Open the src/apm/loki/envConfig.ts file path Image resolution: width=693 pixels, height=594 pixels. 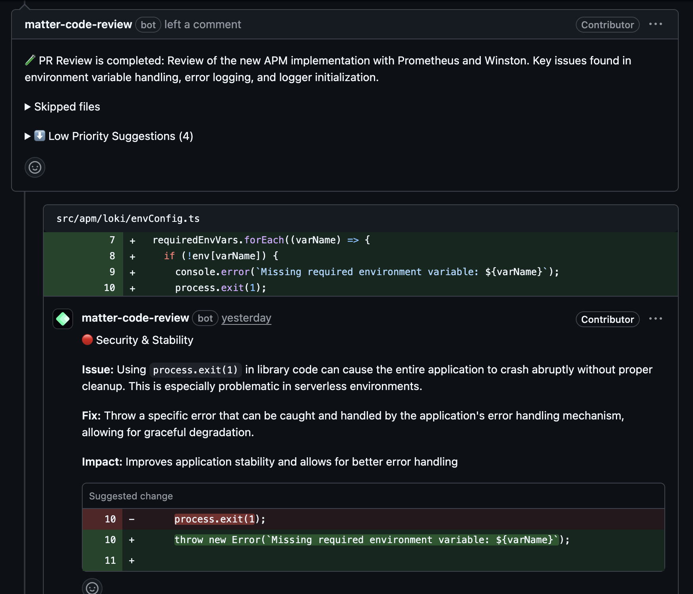(128, 219)
